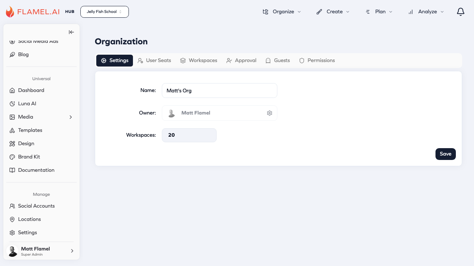
Task: Open Documentation in the sidebar
Action: pyautogui.click(x=41, y=170)
